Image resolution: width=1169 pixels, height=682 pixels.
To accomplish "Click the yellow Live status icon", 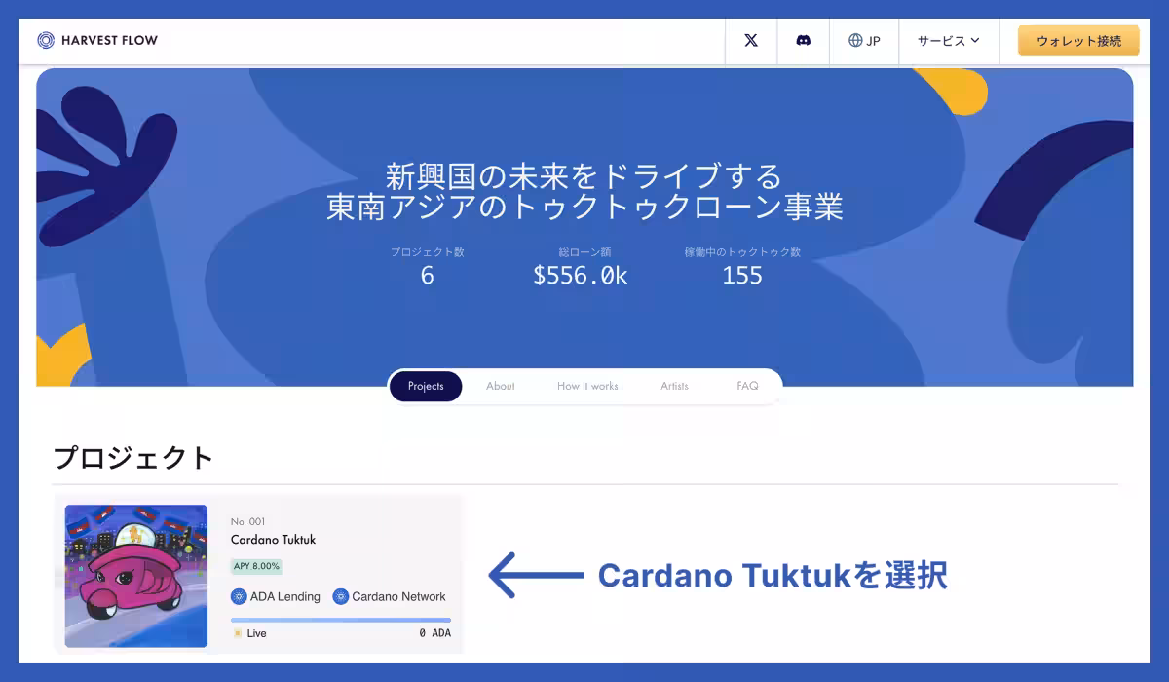I will click(237, 633).
